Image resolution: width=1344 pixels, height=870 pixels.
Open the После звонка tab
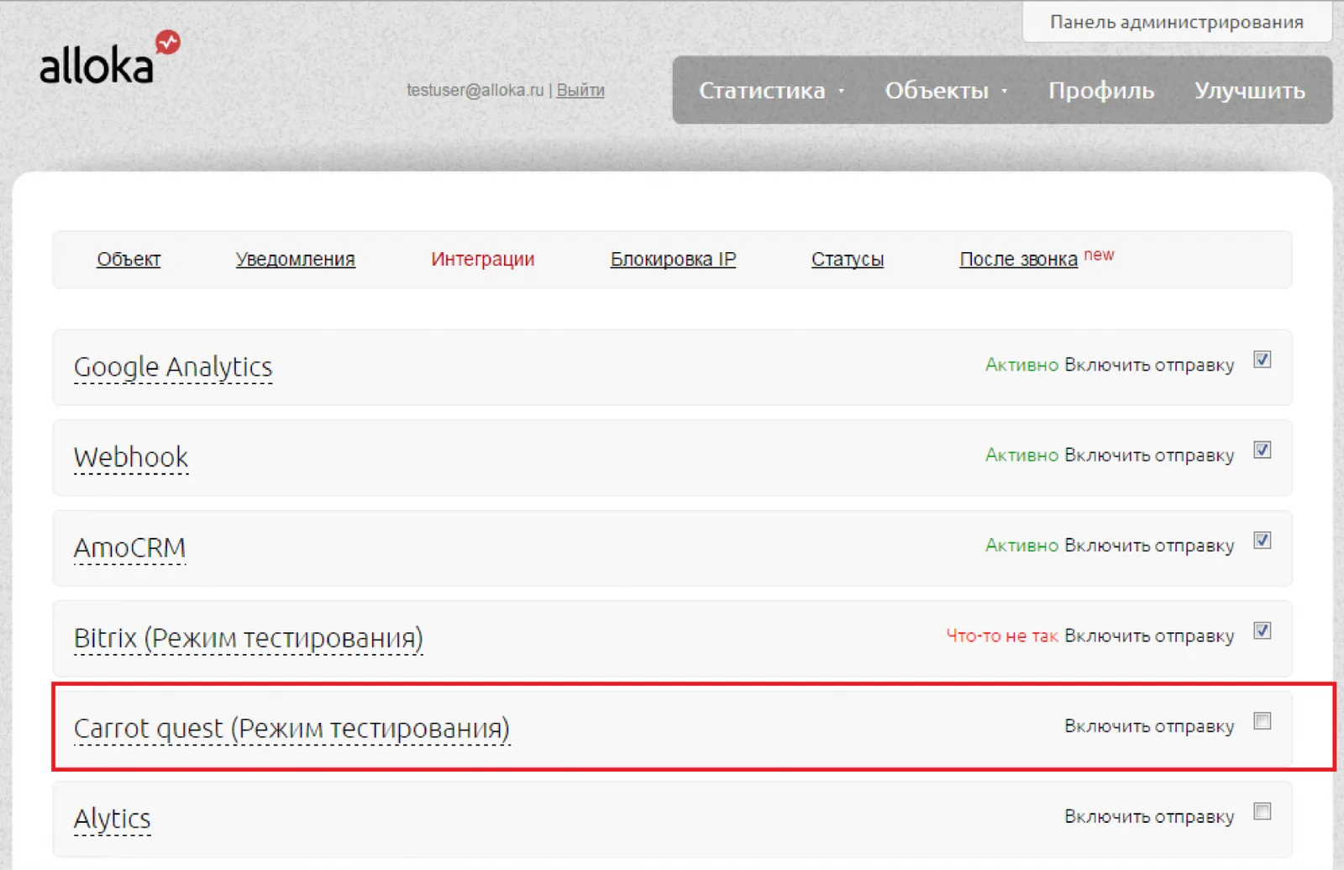[1018, 259]
